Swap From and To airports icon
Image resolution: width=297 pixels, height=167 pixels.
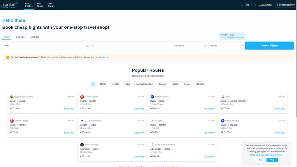pyautogui.click(x=87, y=46)
